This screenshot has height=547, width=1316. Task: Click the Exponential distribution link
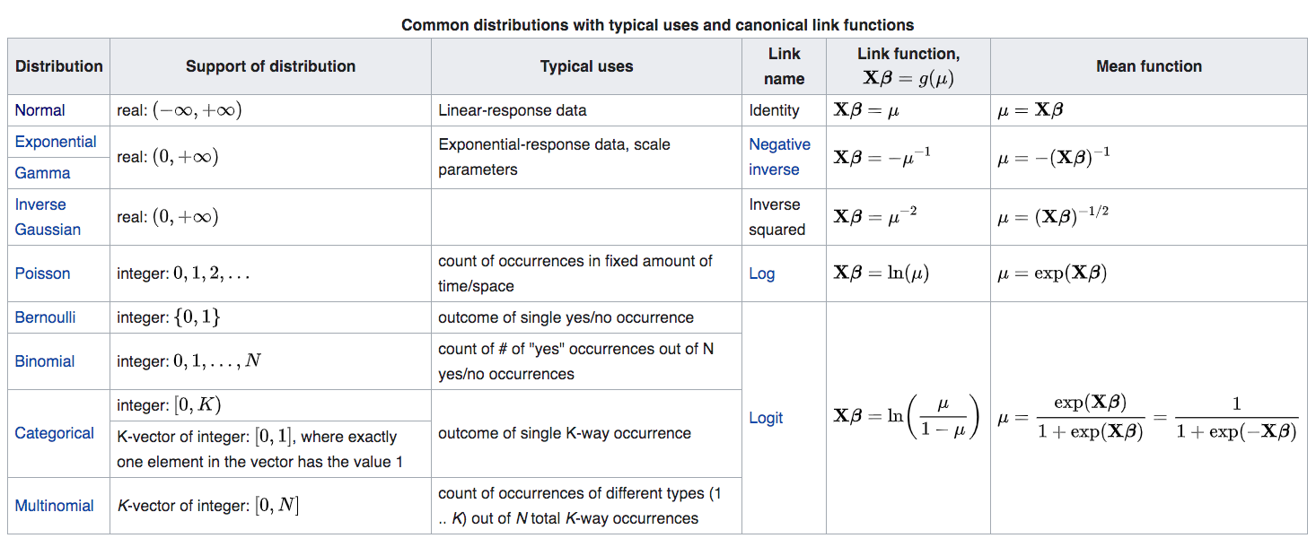coord(56,142)
